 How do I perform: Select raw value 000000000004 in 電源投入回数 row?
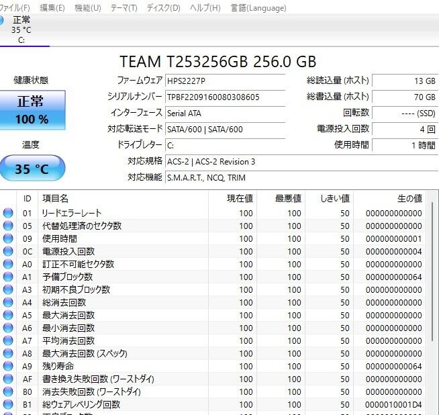pos(393,251)
